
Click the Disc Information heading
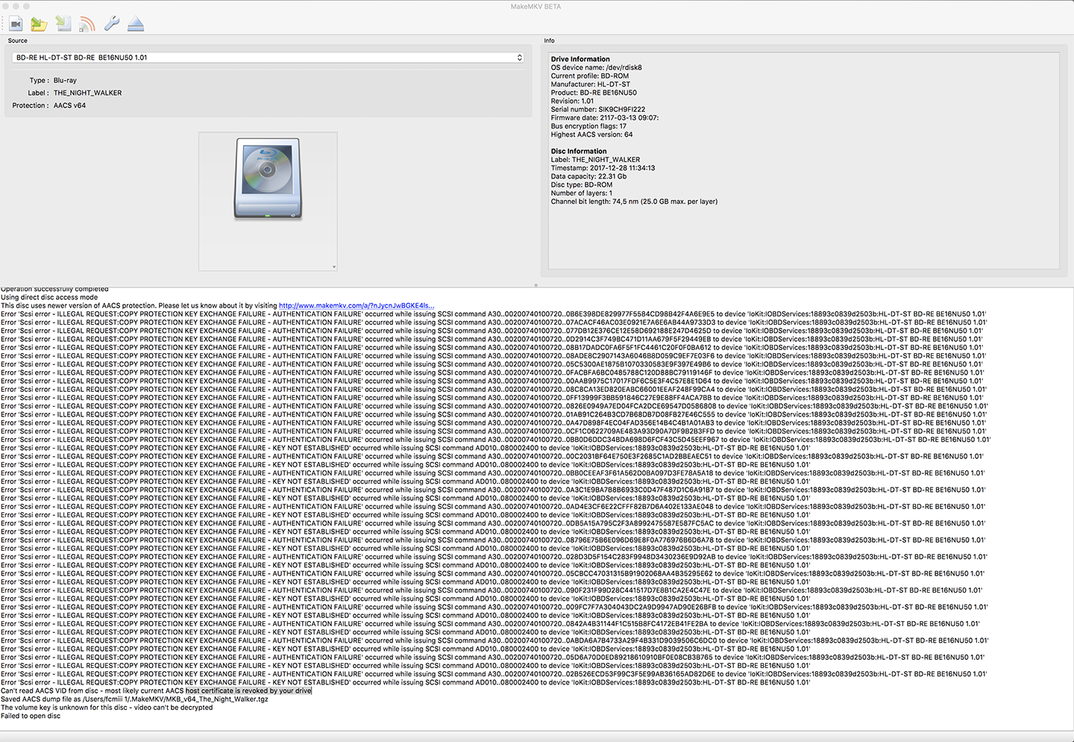coord(579,152)
